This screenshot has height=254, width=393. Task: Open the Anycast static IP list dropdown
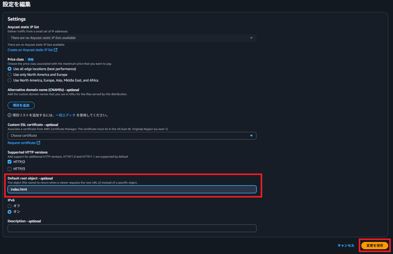point(132,38)
